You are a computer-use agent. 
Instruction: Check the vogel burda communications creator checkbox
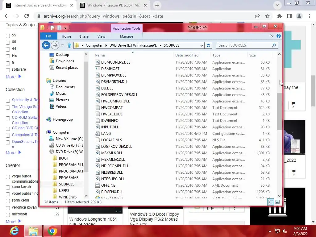tap(8, 177)
